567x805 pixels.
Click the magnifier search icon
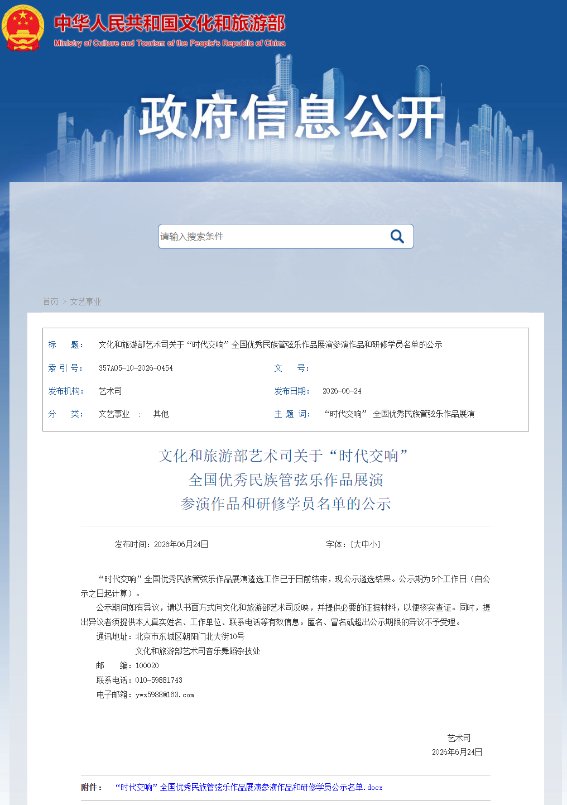pos(397,236)
